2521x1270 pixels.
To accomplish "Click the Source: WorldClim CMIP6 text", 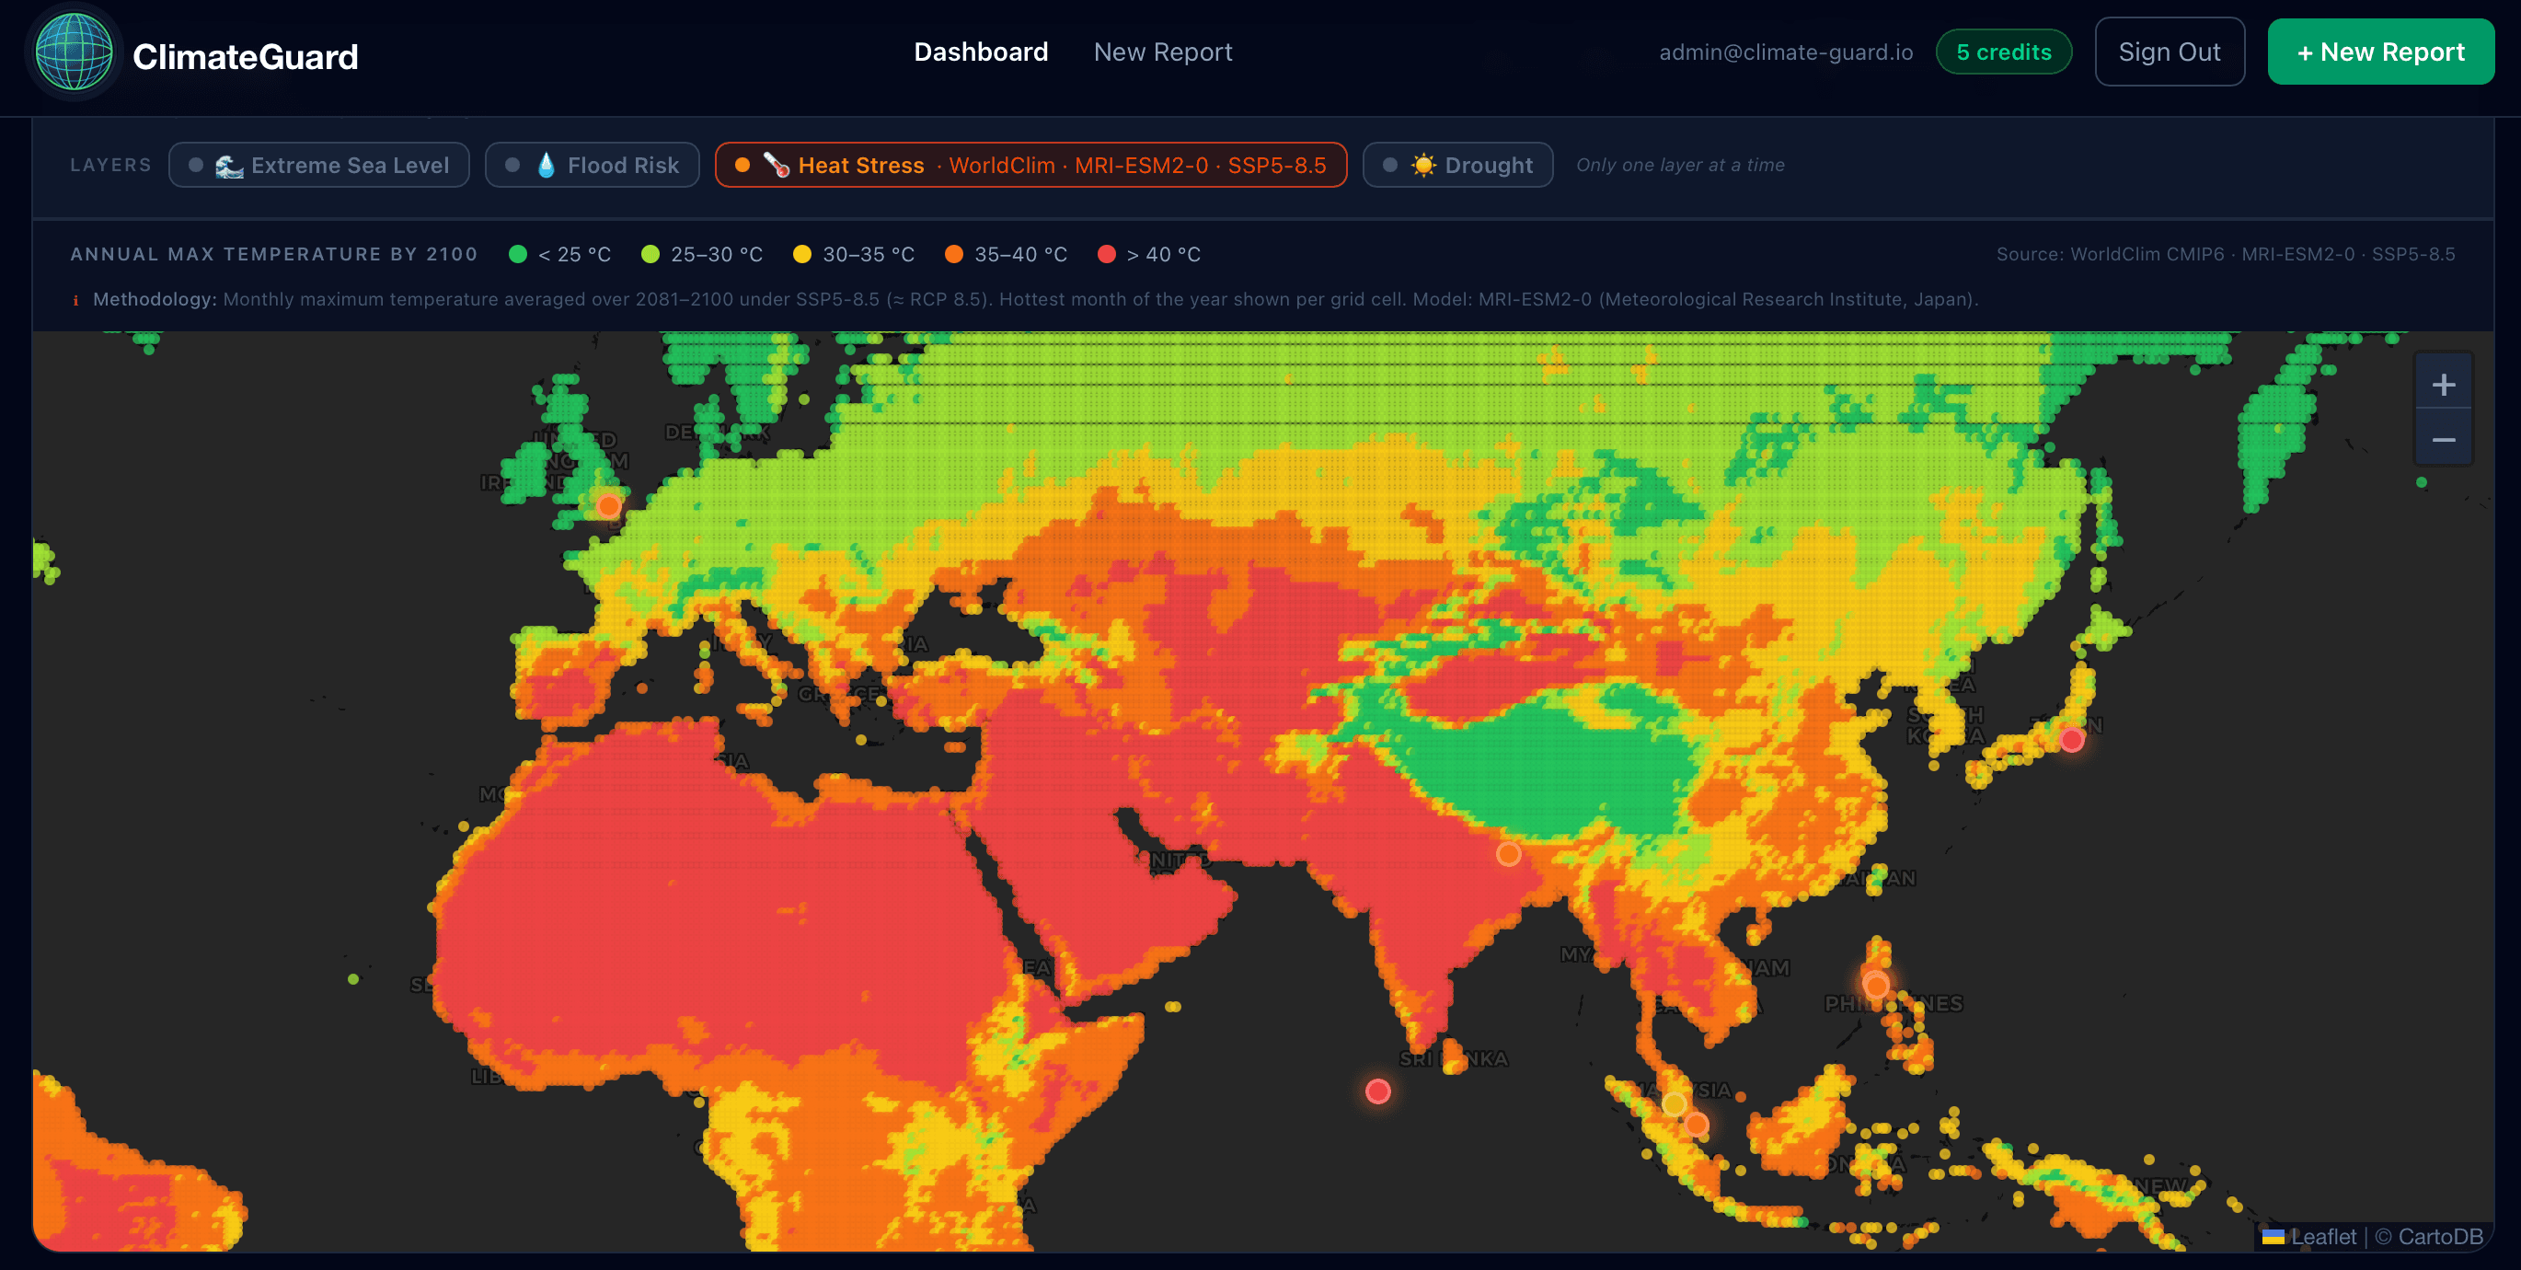I will pos(2226,255).
